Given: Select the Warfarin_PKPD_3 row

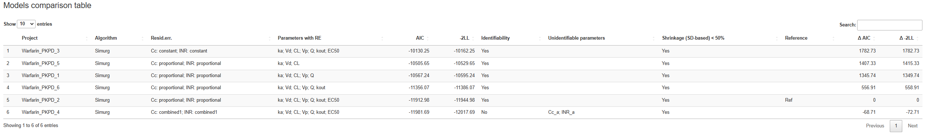Looking at the screenshot, I should pos(462,51).
